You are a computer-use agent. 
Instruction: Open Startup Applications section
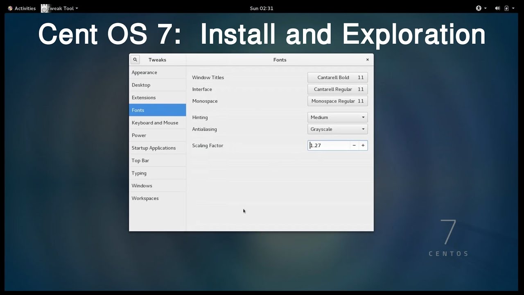pos(158,148)
